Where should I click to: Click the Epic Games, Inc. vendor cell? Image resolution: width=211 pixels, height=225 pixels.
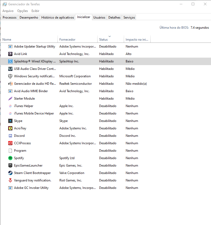click(x=71, y=165)
